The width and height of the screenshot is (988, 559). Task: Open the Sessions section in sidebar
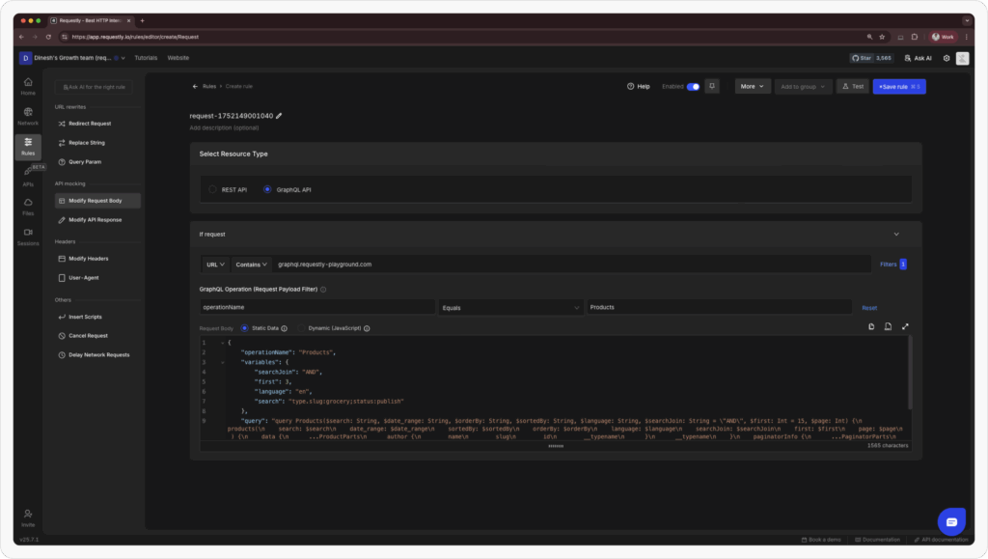tap(28, 237)
